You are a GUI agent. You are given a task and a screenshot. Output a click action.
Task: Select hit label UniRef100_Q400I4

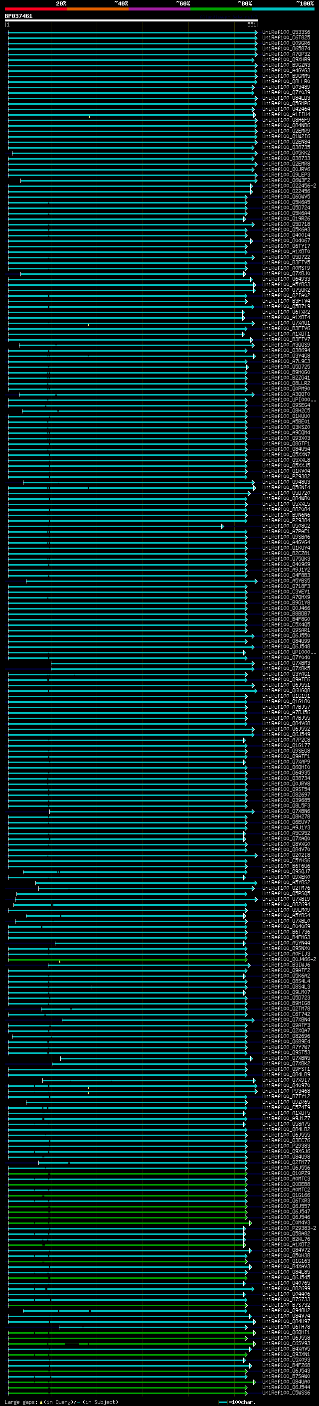click(286, 235)
